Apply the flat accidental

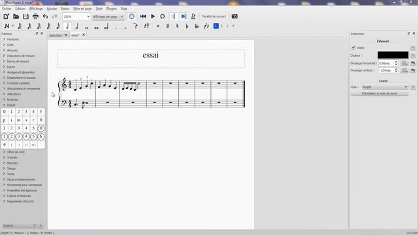point(187,26)
